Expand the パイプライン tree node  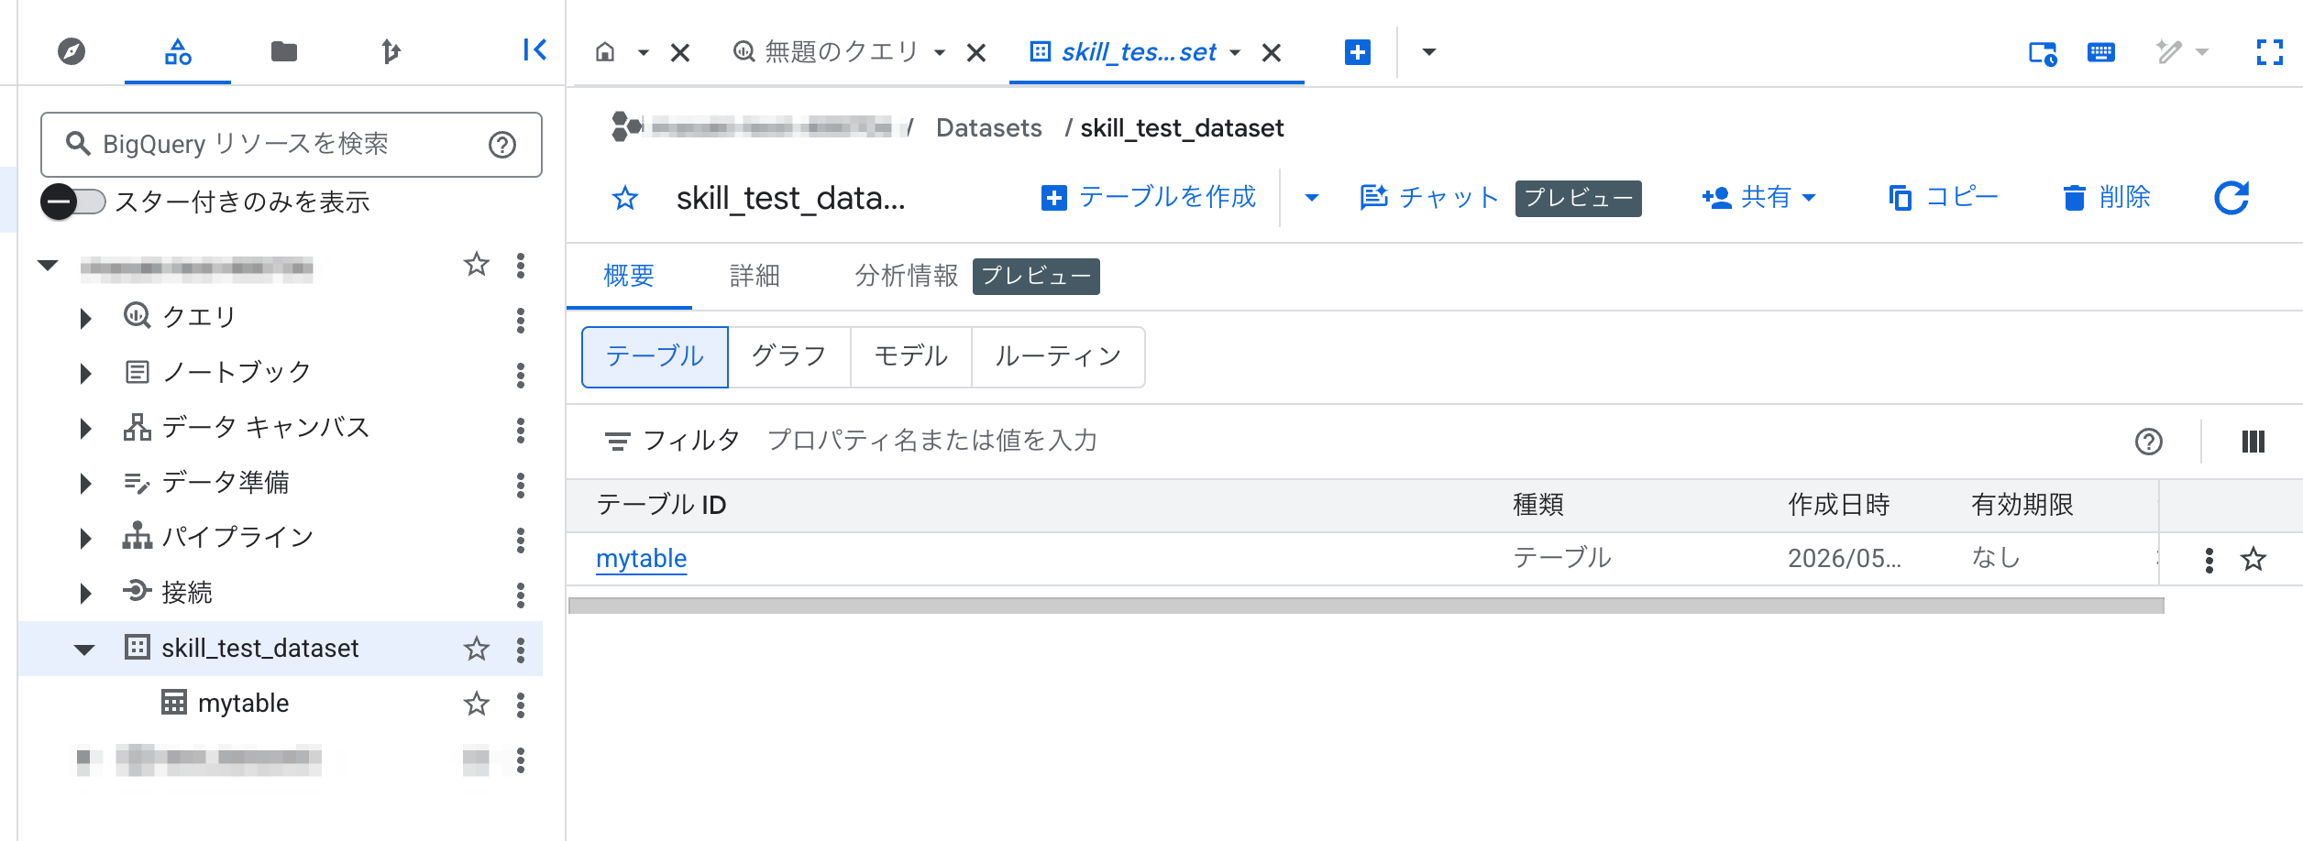(86, 538)
